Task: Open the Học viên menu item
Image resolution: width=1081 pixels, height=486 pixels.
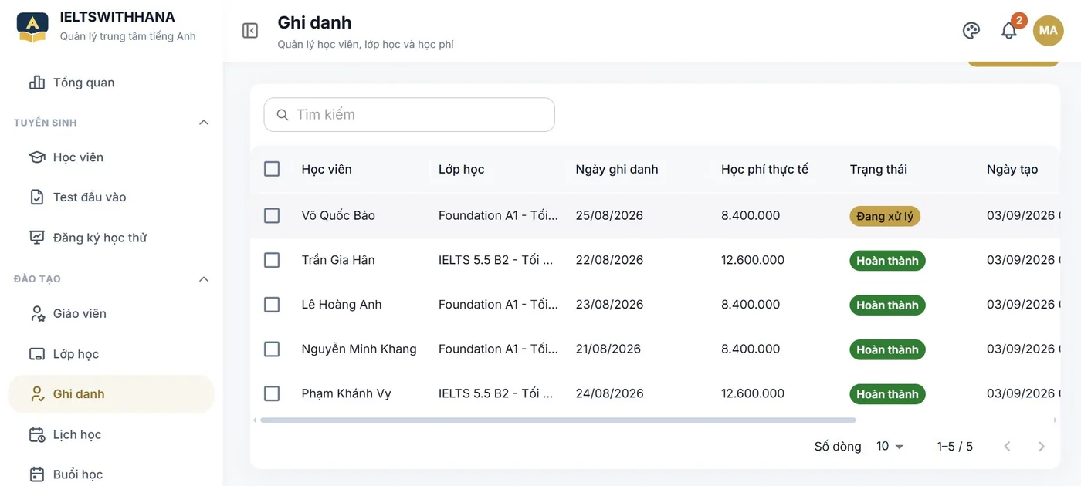Action: [x=111, y=157]
